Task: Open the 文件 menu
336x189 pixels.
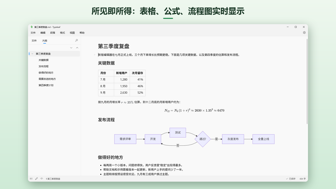Action: pyautogui.click(x=33, y=33)
